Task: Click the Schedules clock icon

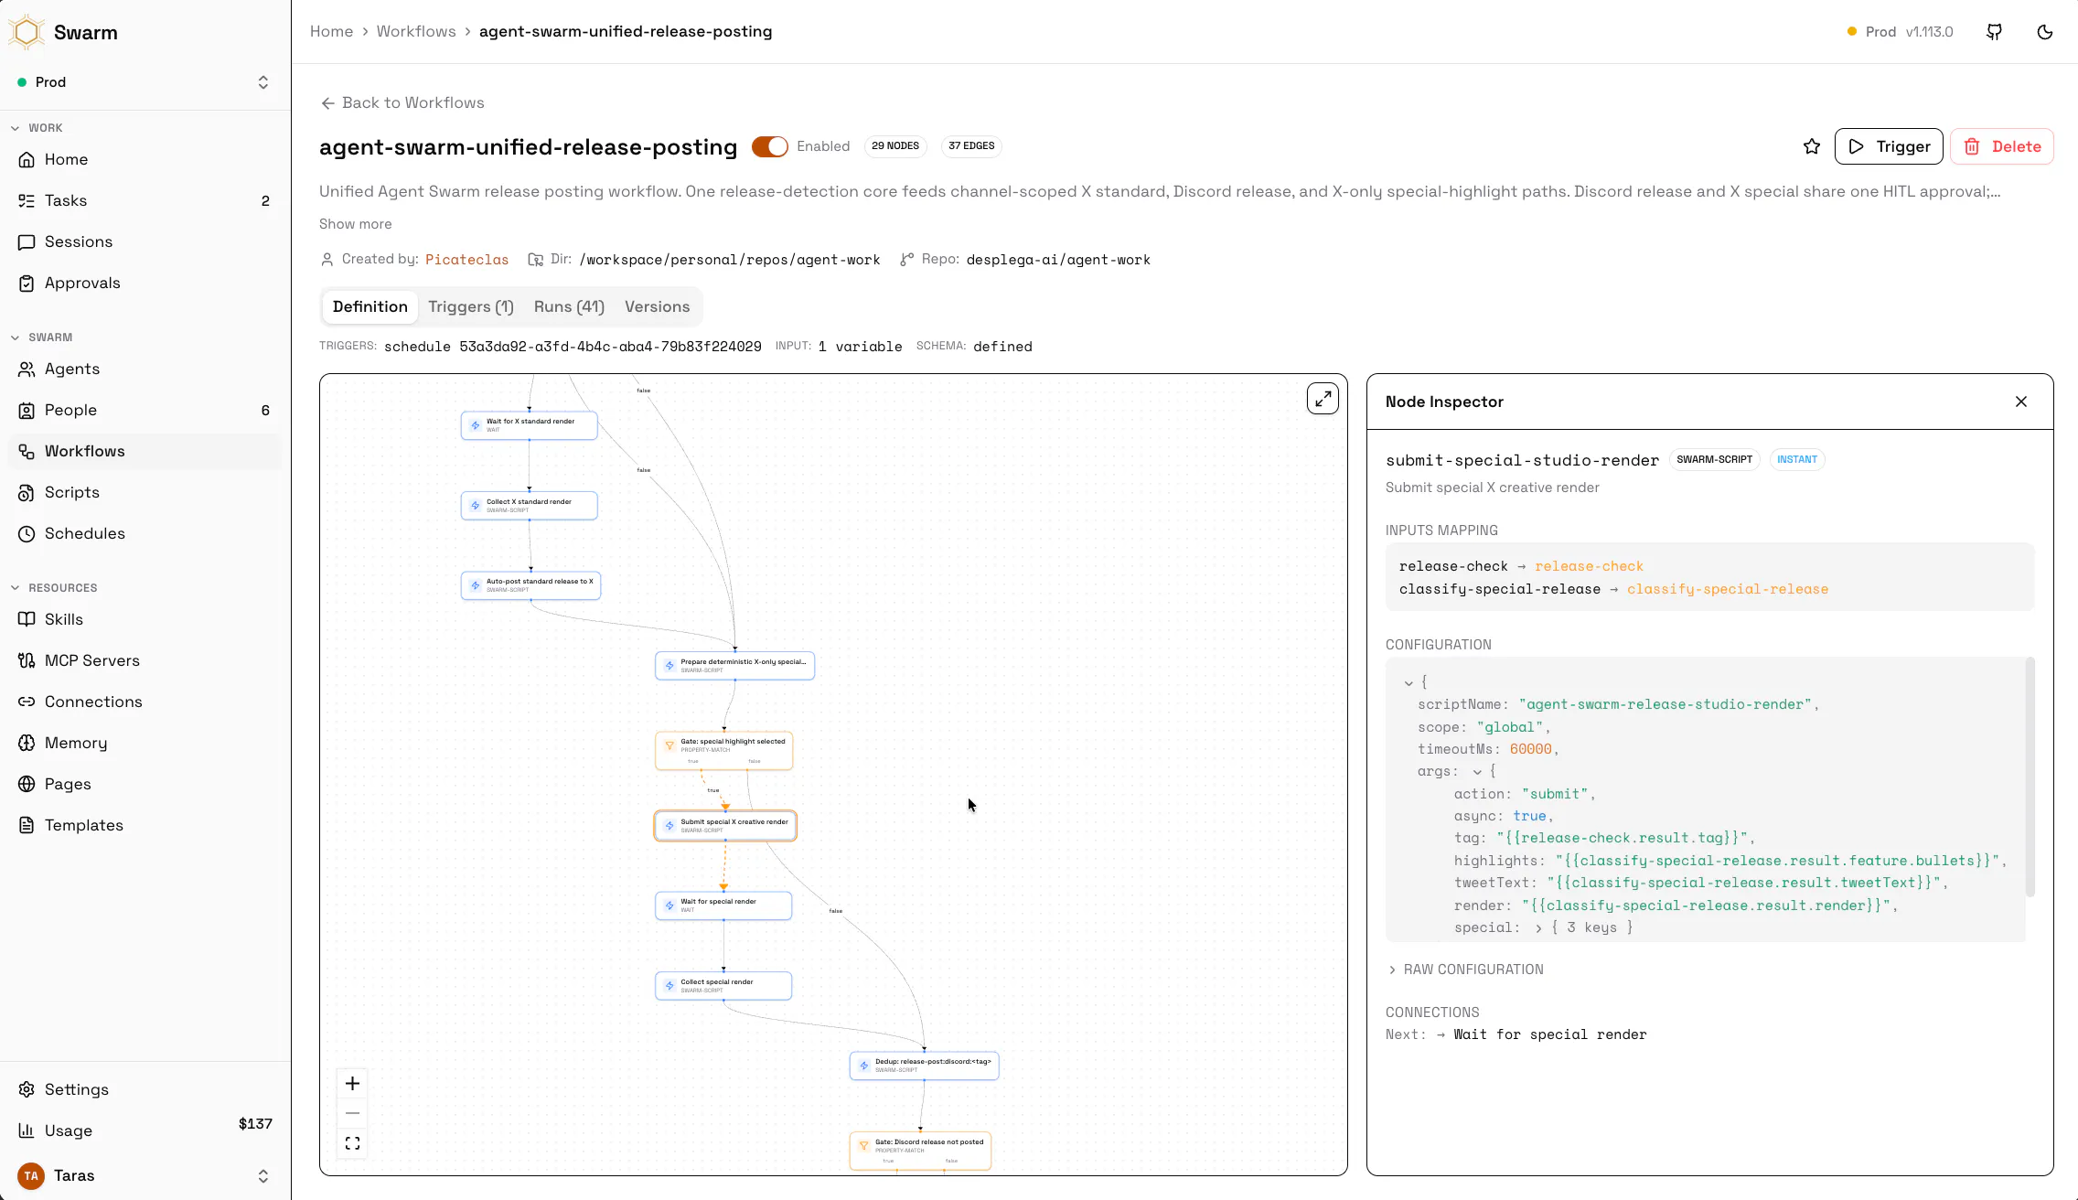Action: point(27,533)
